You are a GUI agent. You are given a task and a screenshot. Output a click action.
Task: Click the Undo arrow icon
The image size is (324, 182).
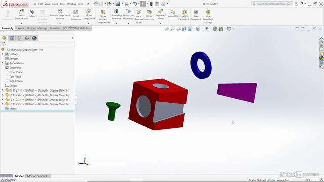pos(135,4)
